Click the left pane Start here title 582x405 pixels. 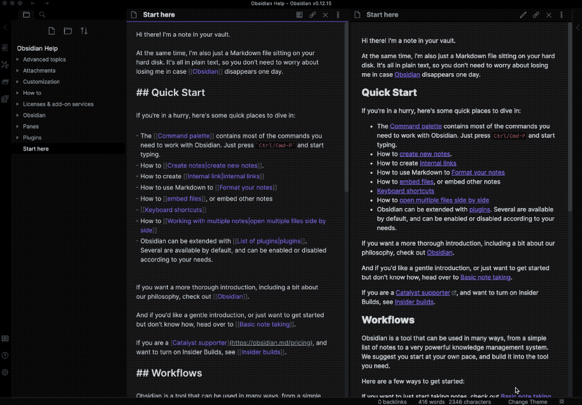click(159, 15)
